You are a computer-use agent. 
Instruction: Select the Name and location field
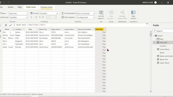[166, 56]
